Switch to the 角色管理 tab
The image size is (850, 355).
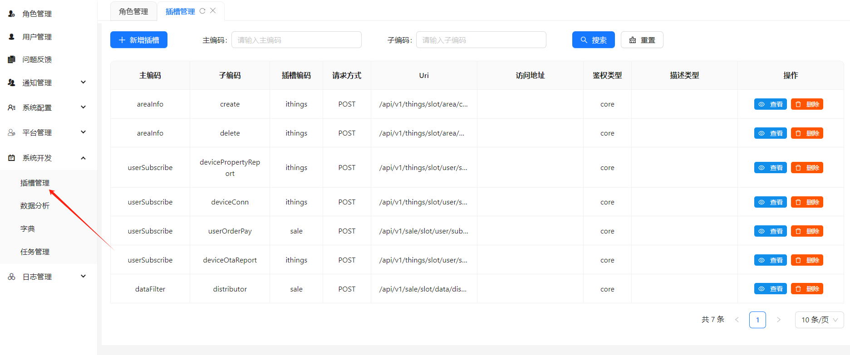tap(133, 11)
